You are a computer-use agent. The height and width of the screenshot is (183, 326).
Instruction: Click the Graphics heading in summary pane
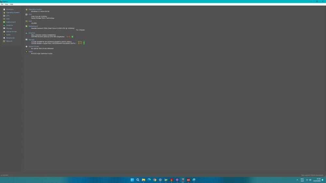click(x=32, y=33)
